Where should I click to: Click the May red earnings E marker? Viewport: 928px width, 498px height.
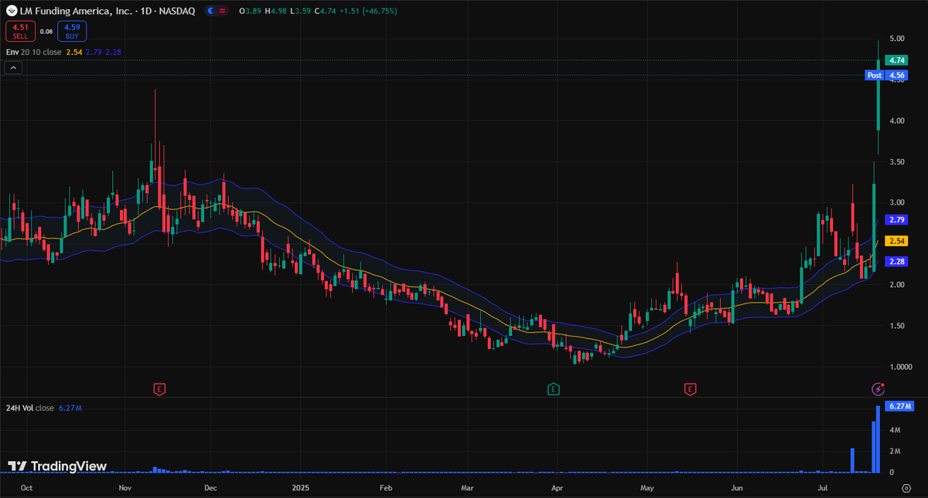[x=689, y=388]
